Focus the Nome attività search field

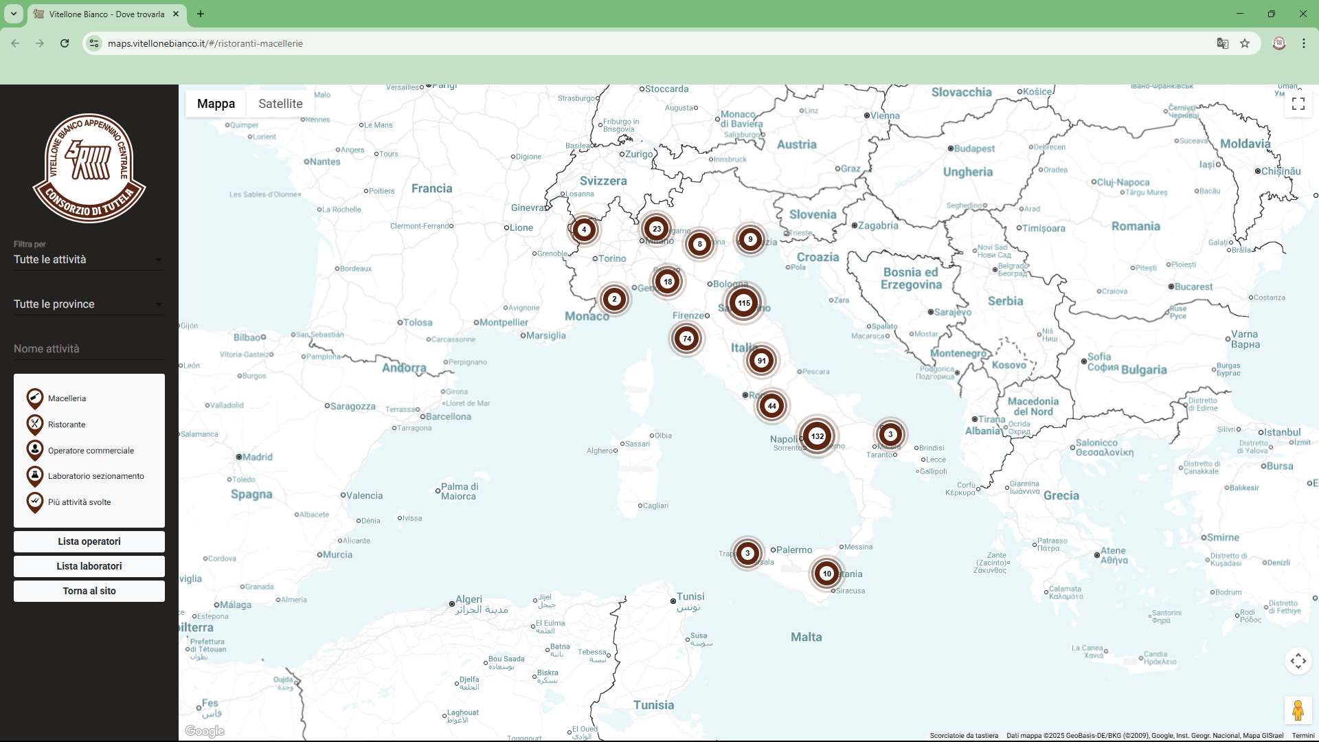click(89, 349)
